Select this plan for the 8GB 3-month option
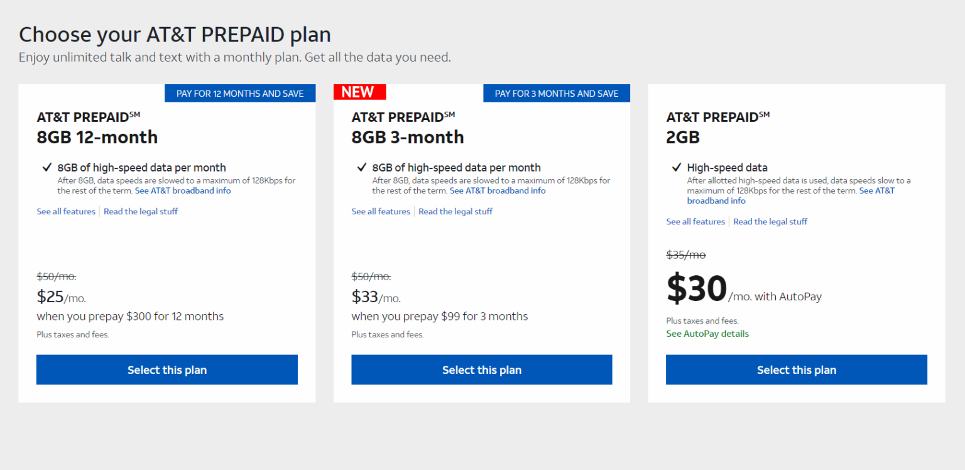 (481, 369)
